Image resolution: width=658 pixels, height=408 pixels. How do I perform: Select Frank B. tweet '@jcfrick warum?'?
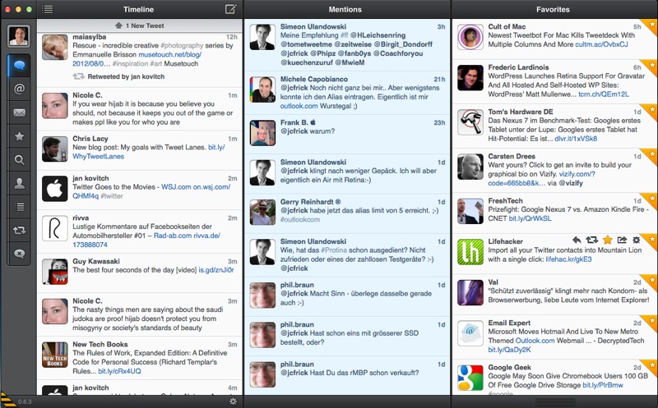pyautogui.click(x=347, y=134)
